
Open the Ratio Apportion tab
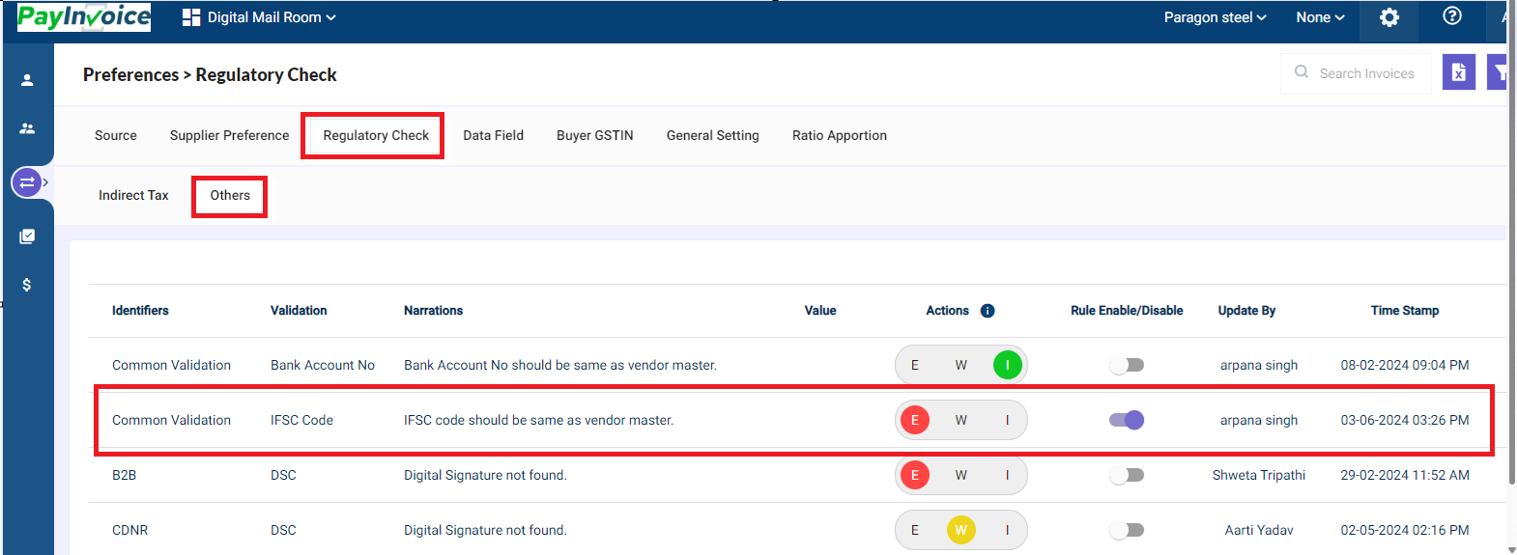pyautogui.click(x=840, y=135)
